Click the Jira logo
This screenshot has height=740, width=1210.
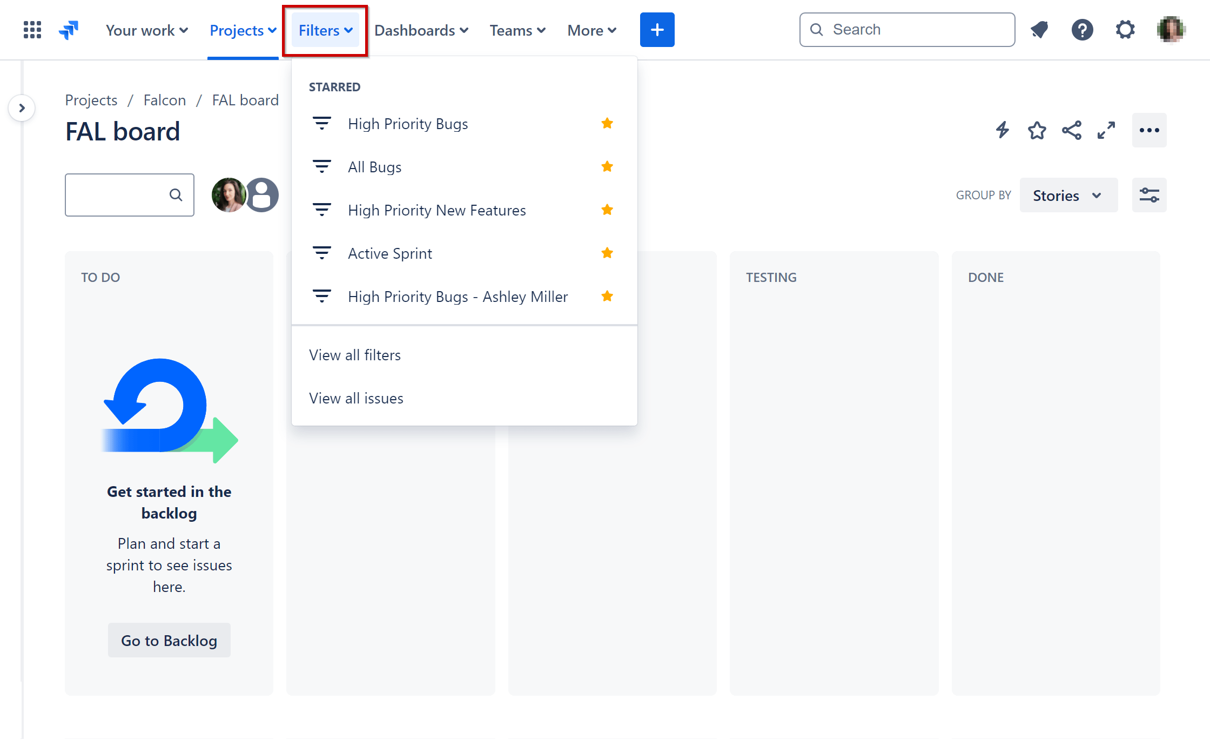[x=68, y=30]
